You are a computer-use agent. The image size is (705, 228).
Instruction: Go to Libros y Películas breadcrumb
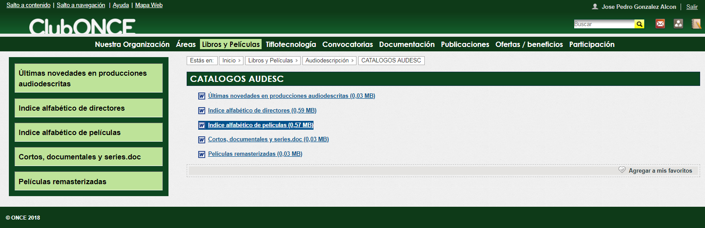click(x=273, y=61)
